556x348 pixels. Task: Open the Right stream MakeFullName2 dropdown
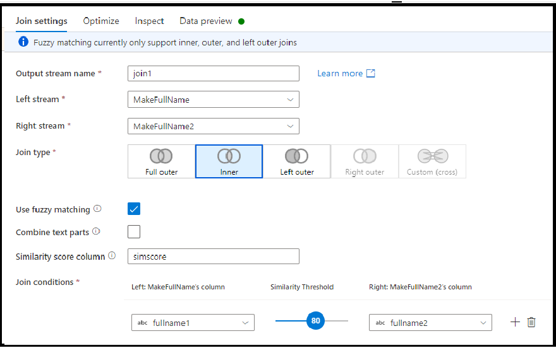[x=214, y=126]
